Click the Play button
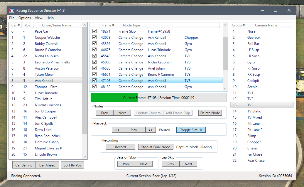Screen dimensions: 304x187 coord(134,130)
